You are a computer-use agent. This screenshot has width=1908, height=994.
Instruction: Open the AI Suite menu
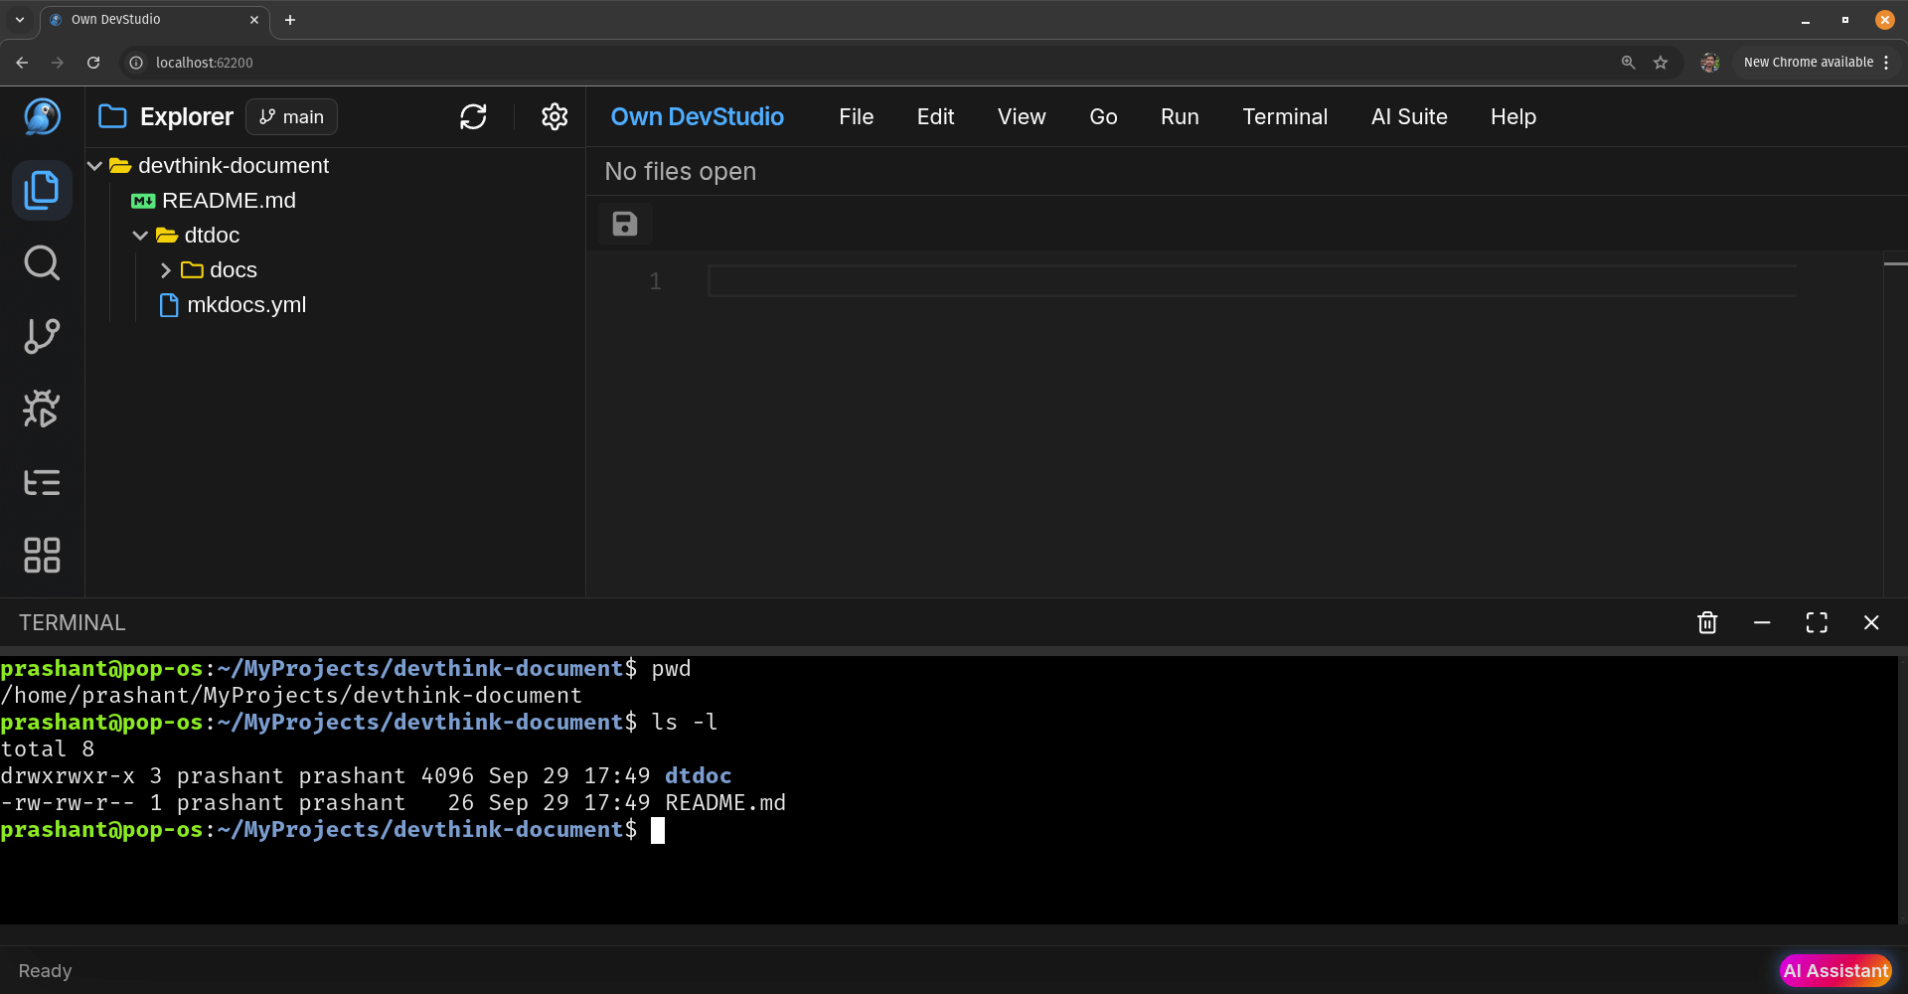(1409, 116)
